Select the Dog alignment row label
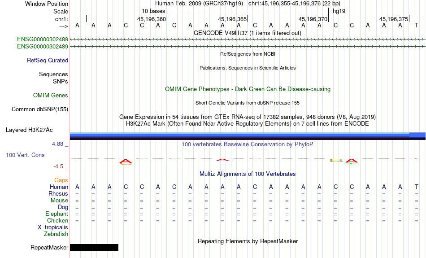426x258 pixels. click(63, 207)
